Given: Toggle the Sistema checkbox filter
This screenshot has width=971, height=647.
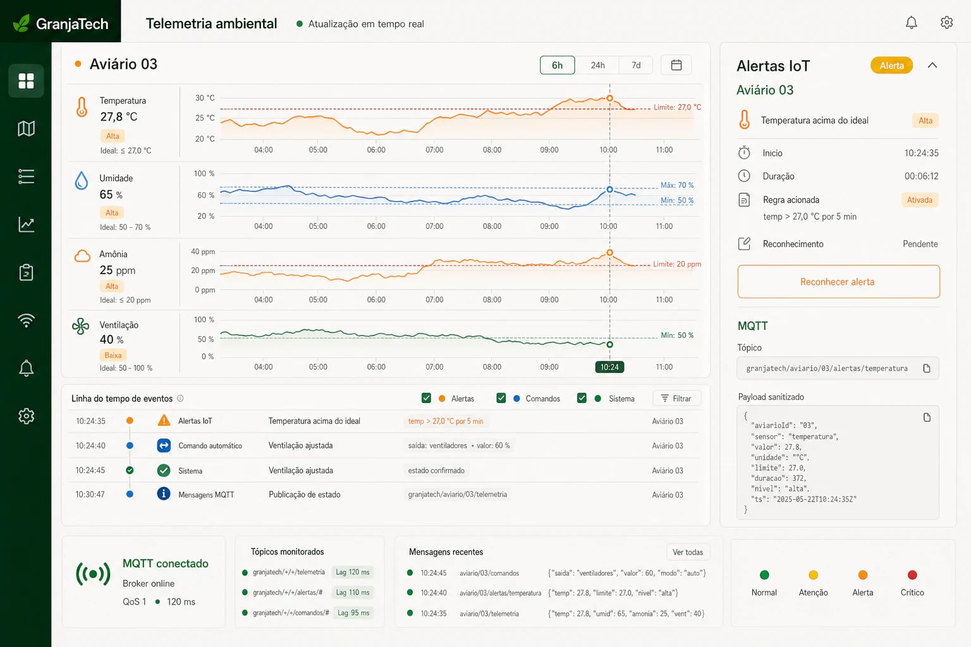Looking at the screenshot, I should [582, 398].
